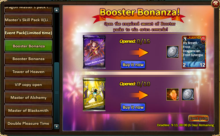220x136 pixels.
Task: Select the silver coin reward with quantity 5
Action: [x=188, y=94]
